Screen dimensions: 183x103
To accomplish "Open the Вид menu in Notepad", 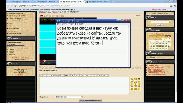I will point(76,24).
